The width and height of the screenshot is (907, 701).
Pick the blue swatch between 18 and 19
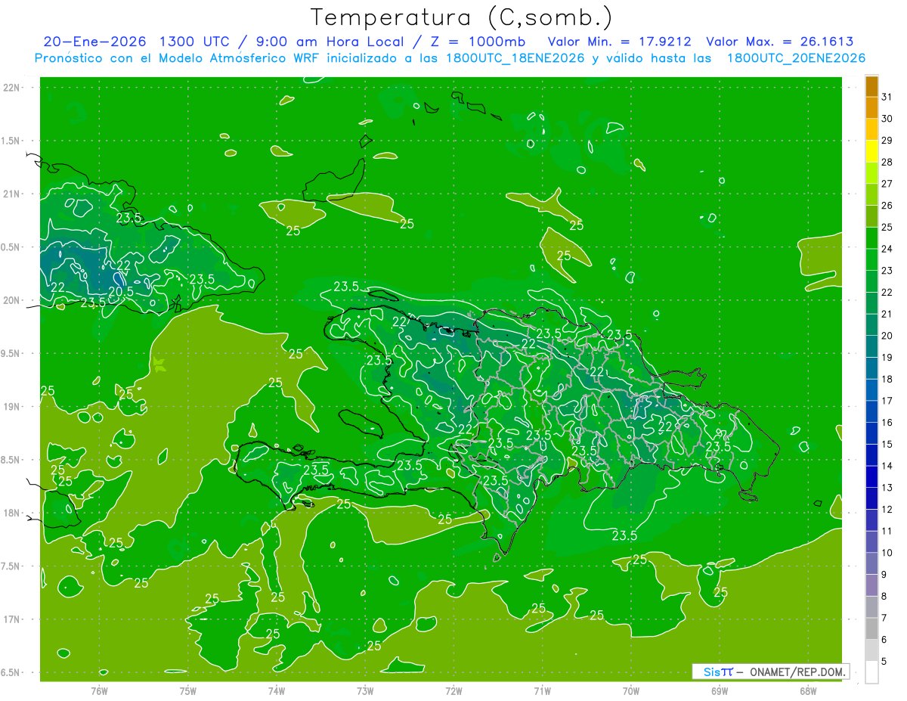click(x=871, y=368)
